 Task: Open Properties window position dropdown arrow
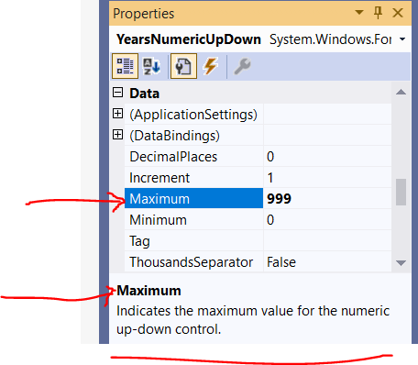click(x=359, y=13)
